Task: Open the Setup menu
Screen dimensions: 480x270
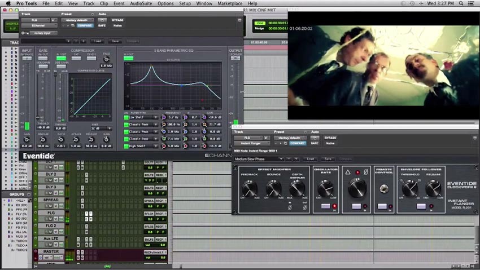Action: point(185,3)
